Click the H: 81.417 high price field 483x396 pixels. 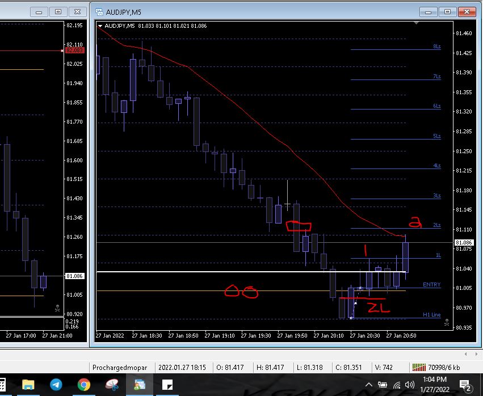tap(270, 368)
